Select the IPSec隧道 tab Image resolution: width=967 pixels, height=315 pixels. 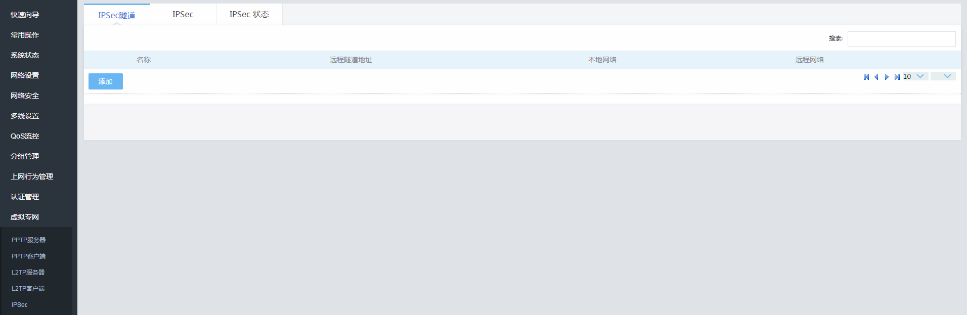point(117,15)
